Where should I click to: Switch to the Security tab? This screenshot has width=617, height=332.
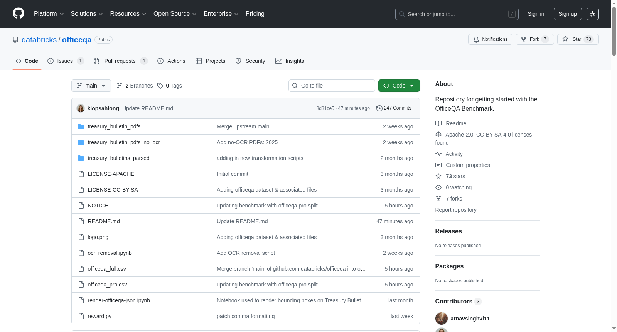point(250,61)
